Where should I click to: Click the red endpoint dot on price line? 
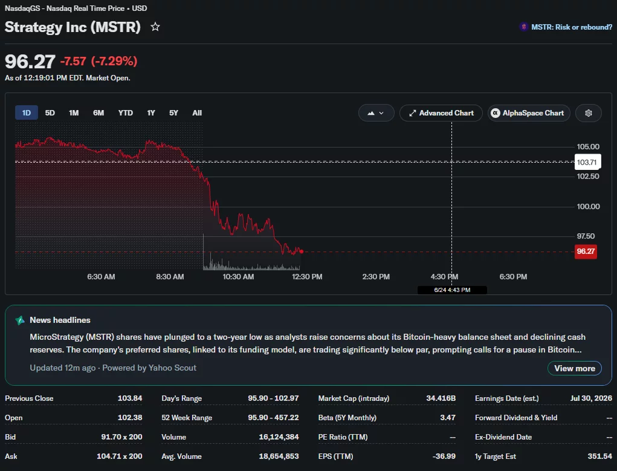point(302,252)
